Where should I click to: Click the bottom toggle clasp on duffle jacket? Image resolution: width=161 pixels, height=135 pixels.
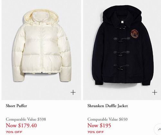[121, 67]
